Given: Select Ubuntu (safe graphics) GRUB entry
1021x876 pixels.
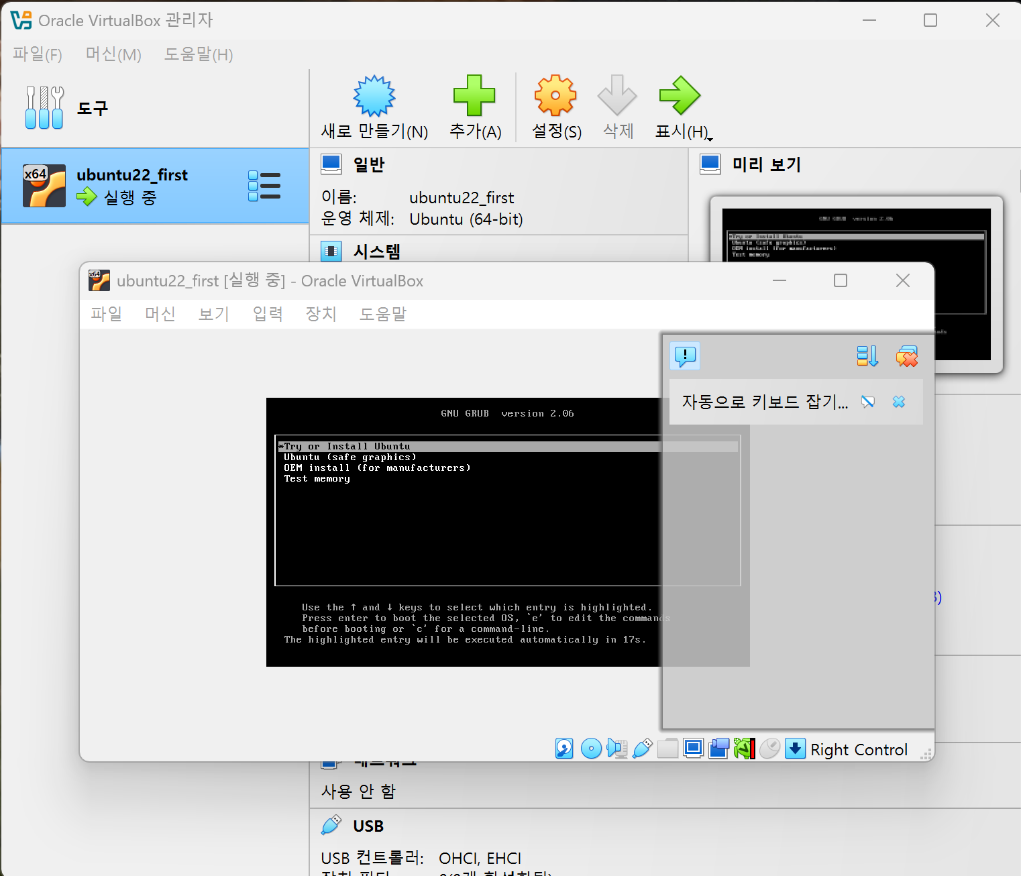Looking at the screenshot, I should pos(350,457).
